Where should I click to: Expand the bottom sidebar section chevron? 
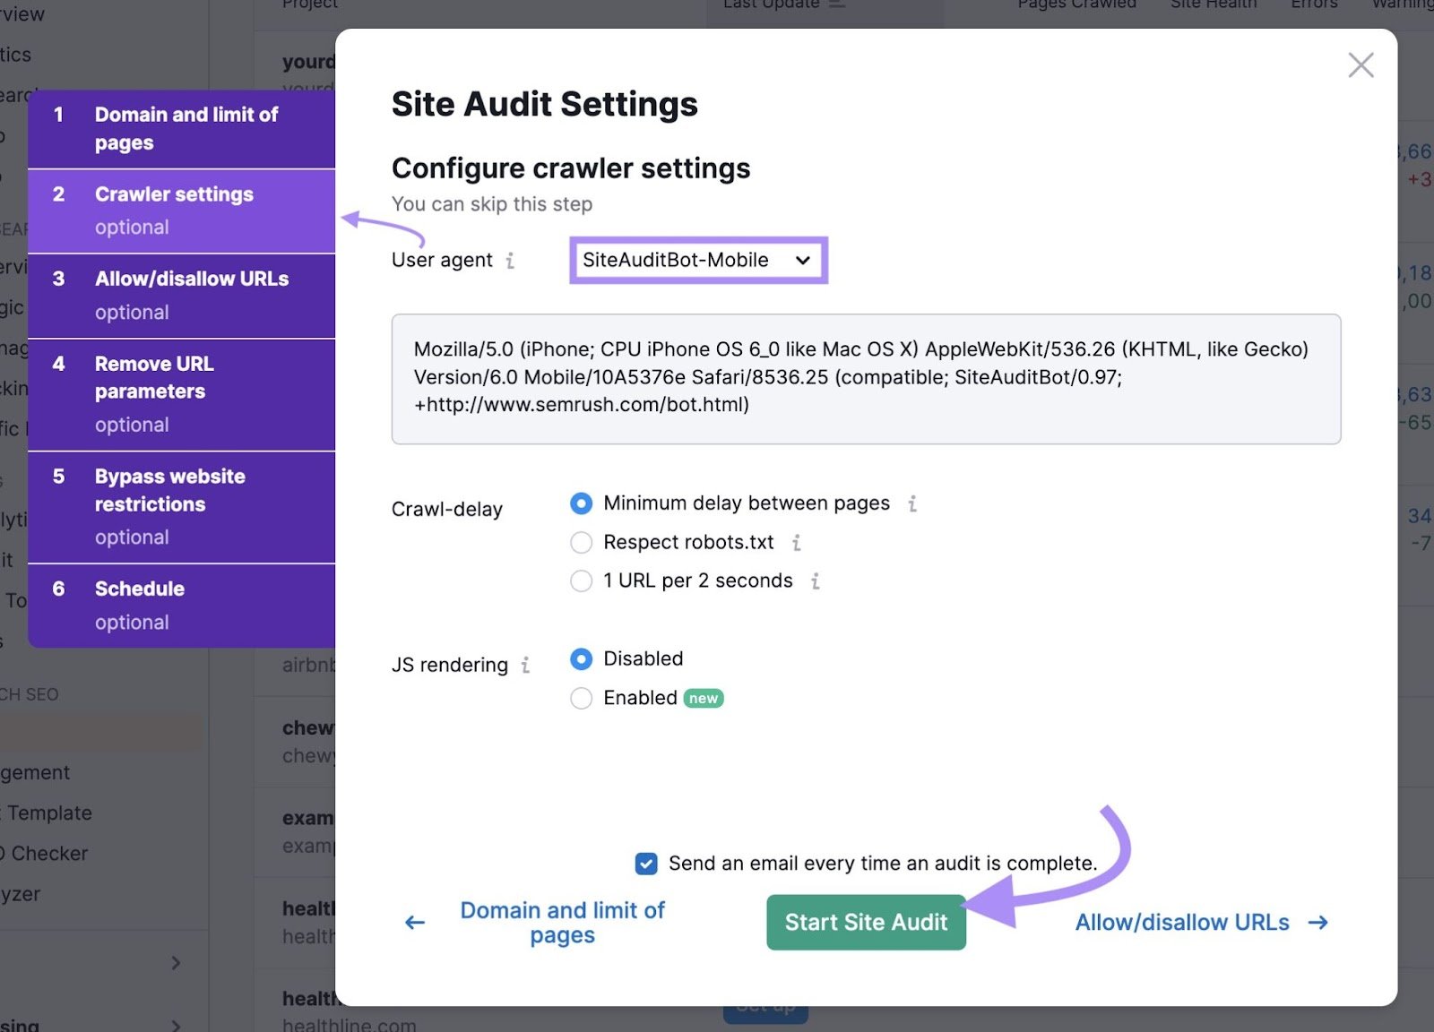177,1024
